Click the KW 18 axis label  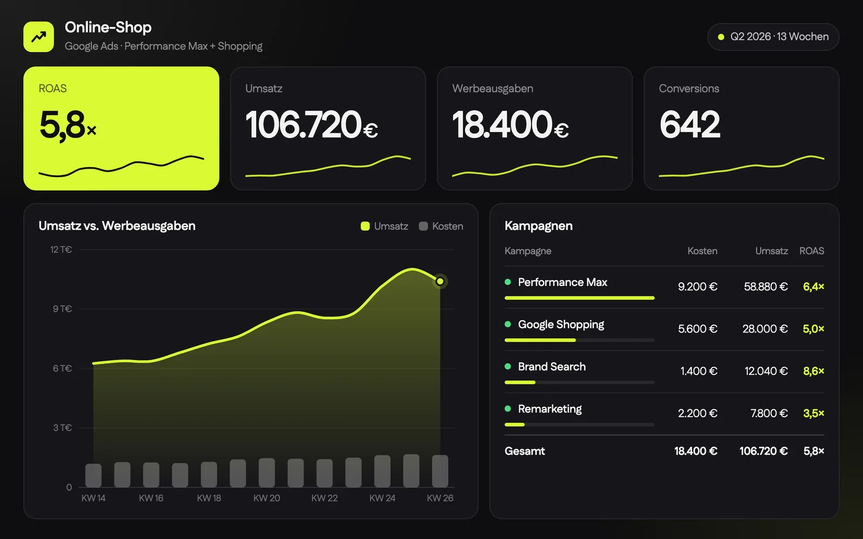(209, 498)
